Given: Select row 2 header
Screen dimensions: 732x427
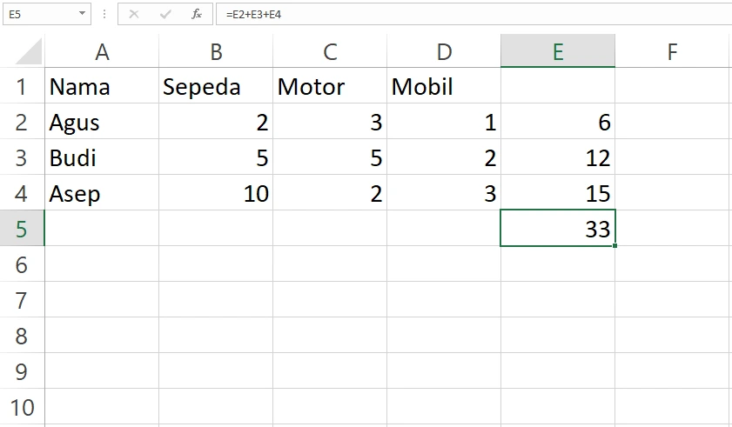Looking at the screenshot, I should 22,122.
